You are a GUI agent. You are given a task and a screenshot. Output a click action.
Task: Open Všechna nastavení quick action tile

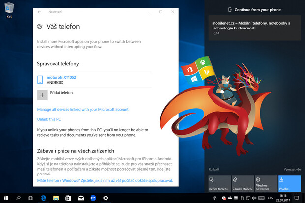click(266, 183)
